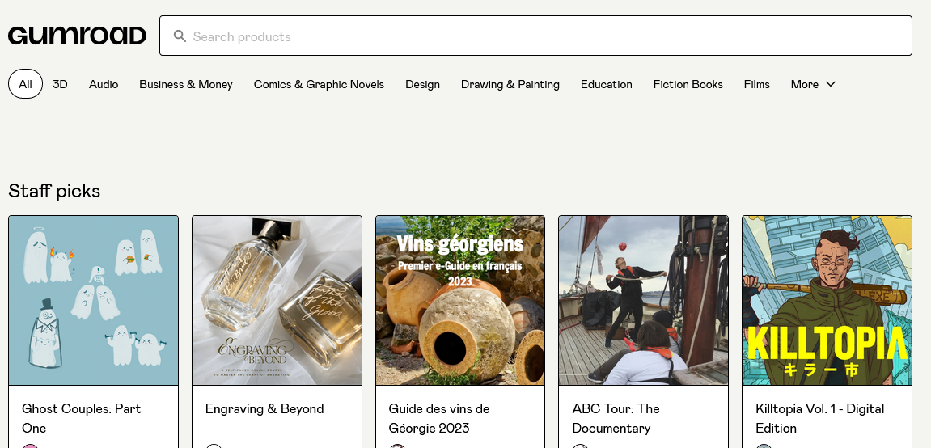Viewport: 931px width, 448px height.
Task: Click the Killtopia comic cover image
Action: click(x=827, y=300)
